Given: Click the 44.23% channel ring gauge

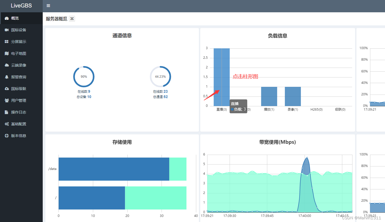Looking at the screenshot, I should coord(160,77).
